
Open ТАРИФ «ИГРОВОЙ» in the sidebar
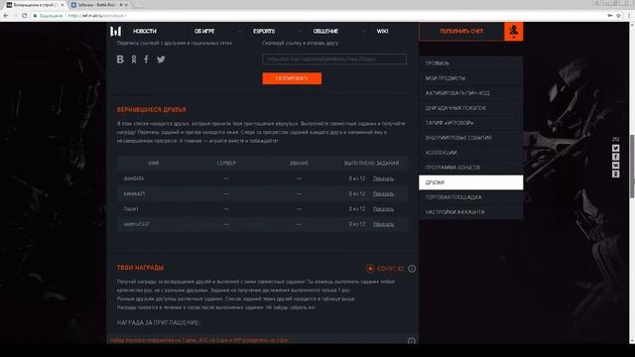click(x=471, y=123)
